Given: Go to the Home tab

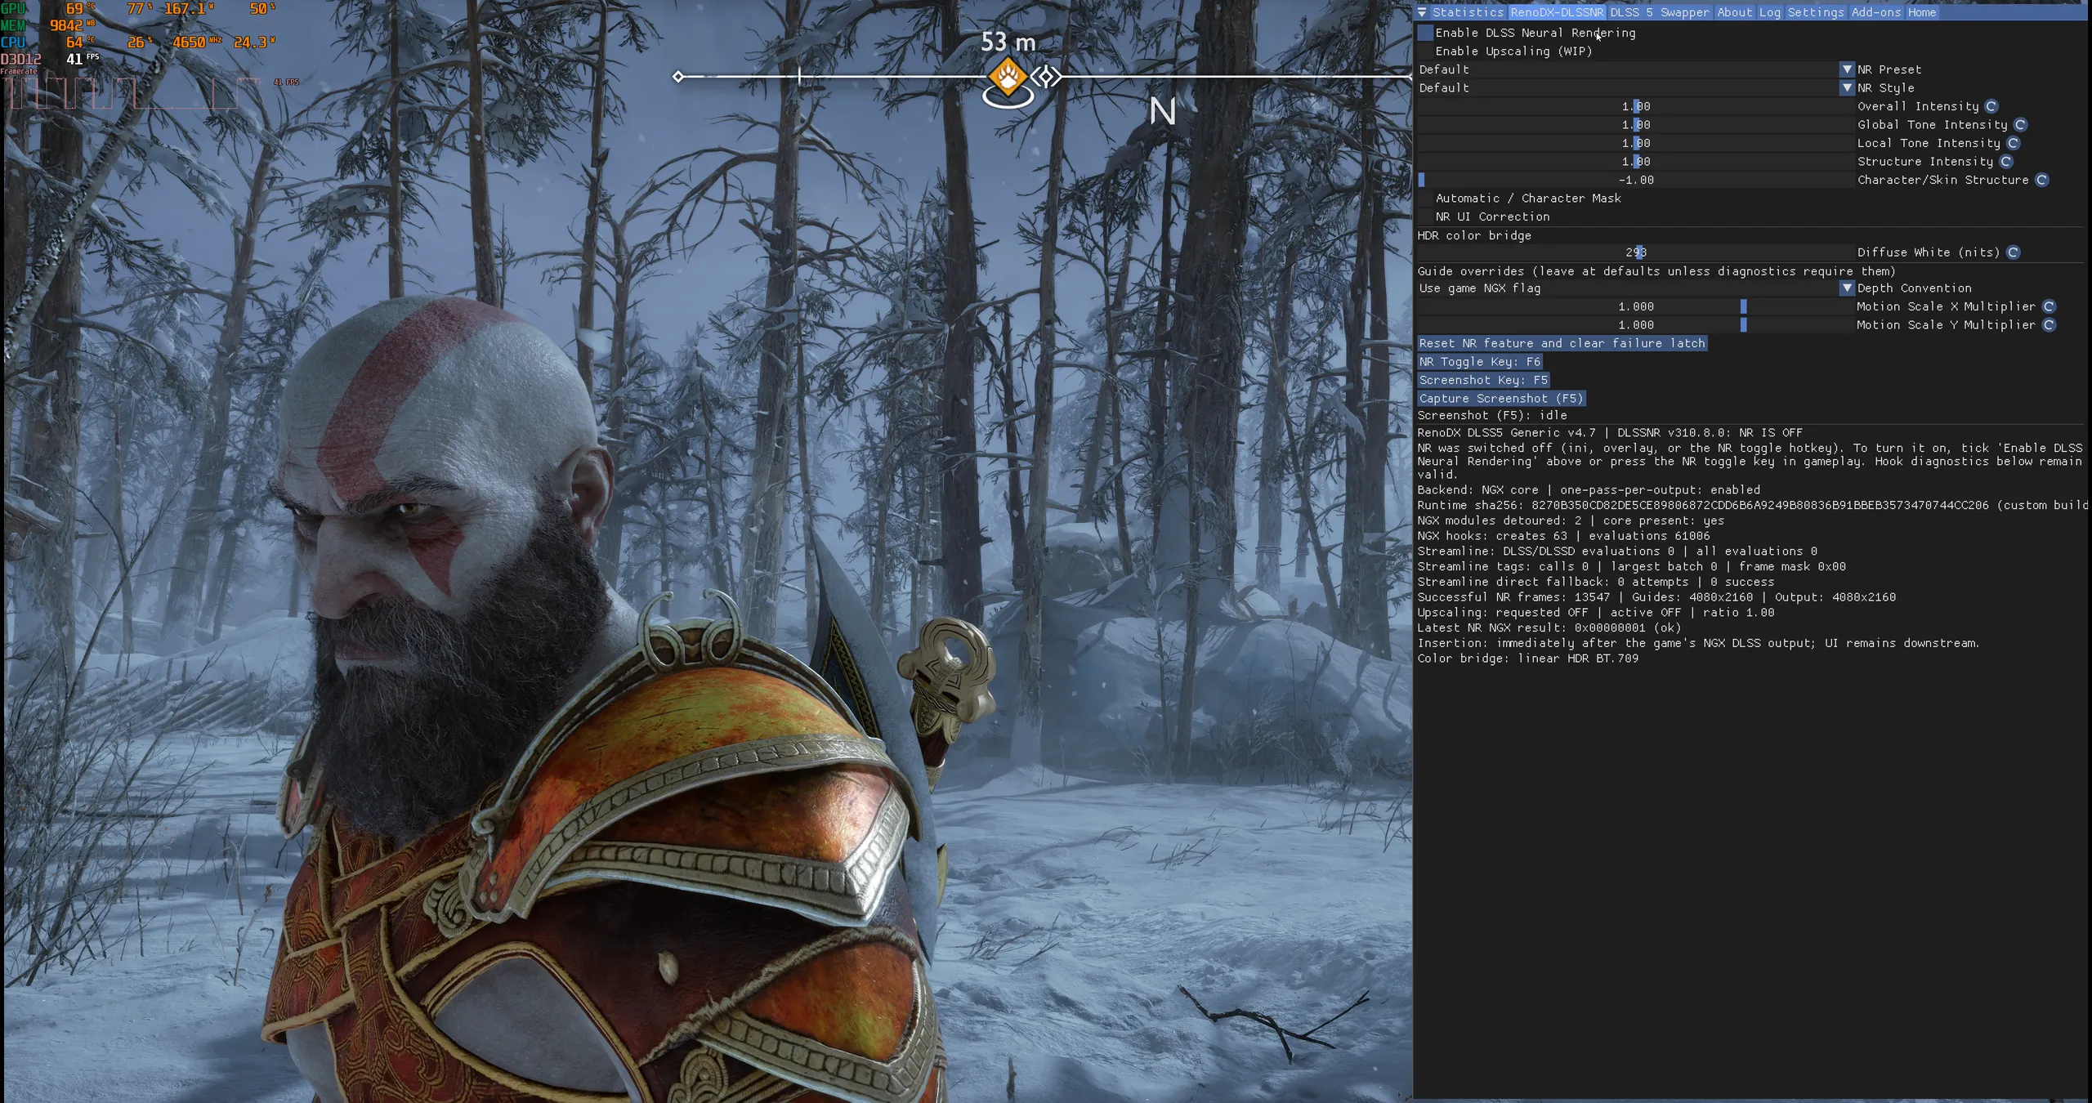Looking at the screenshot, I should [1922, 12].
